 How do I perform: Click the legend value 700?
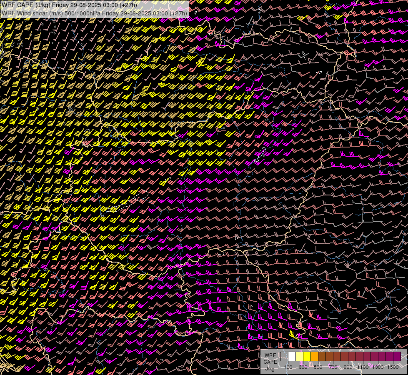tap(333, 367)
